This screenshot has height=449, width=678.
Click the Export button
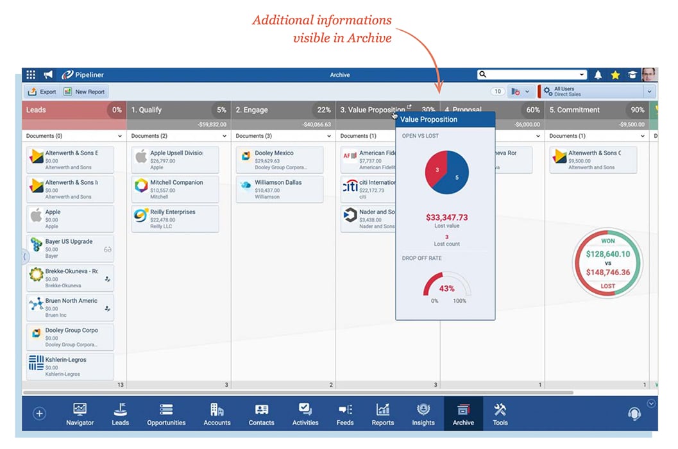point(42,92)
